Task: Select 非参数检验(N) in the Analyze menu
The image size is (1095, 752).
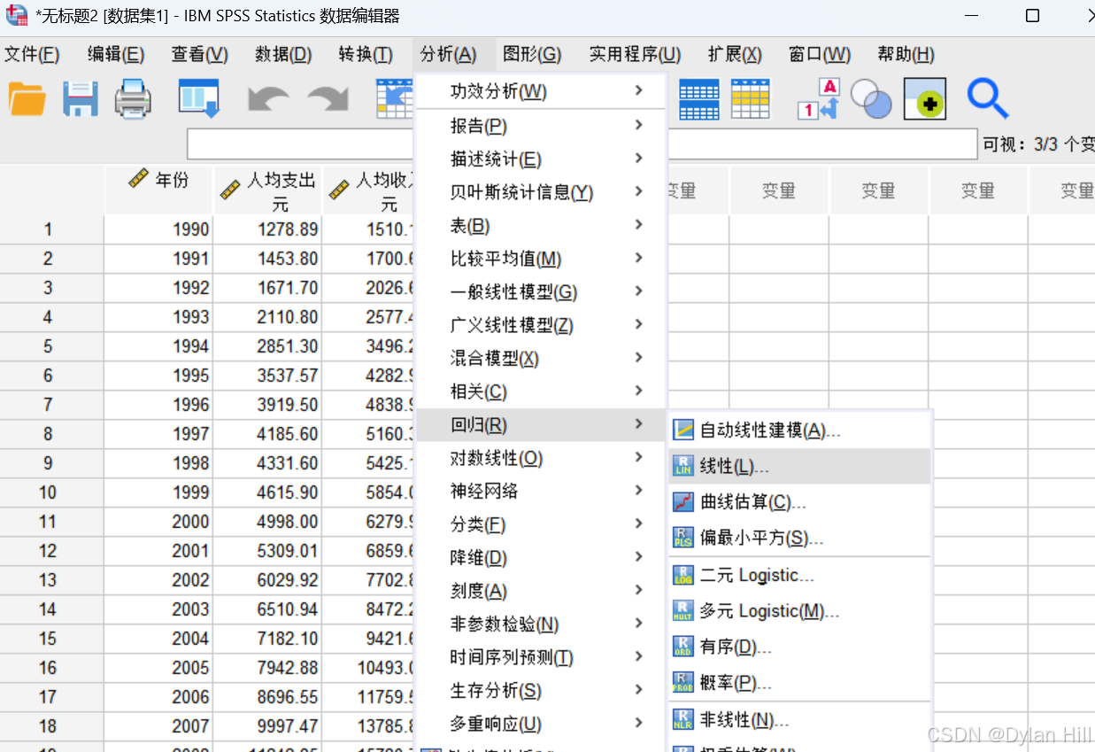Action: tap(539, 624)
